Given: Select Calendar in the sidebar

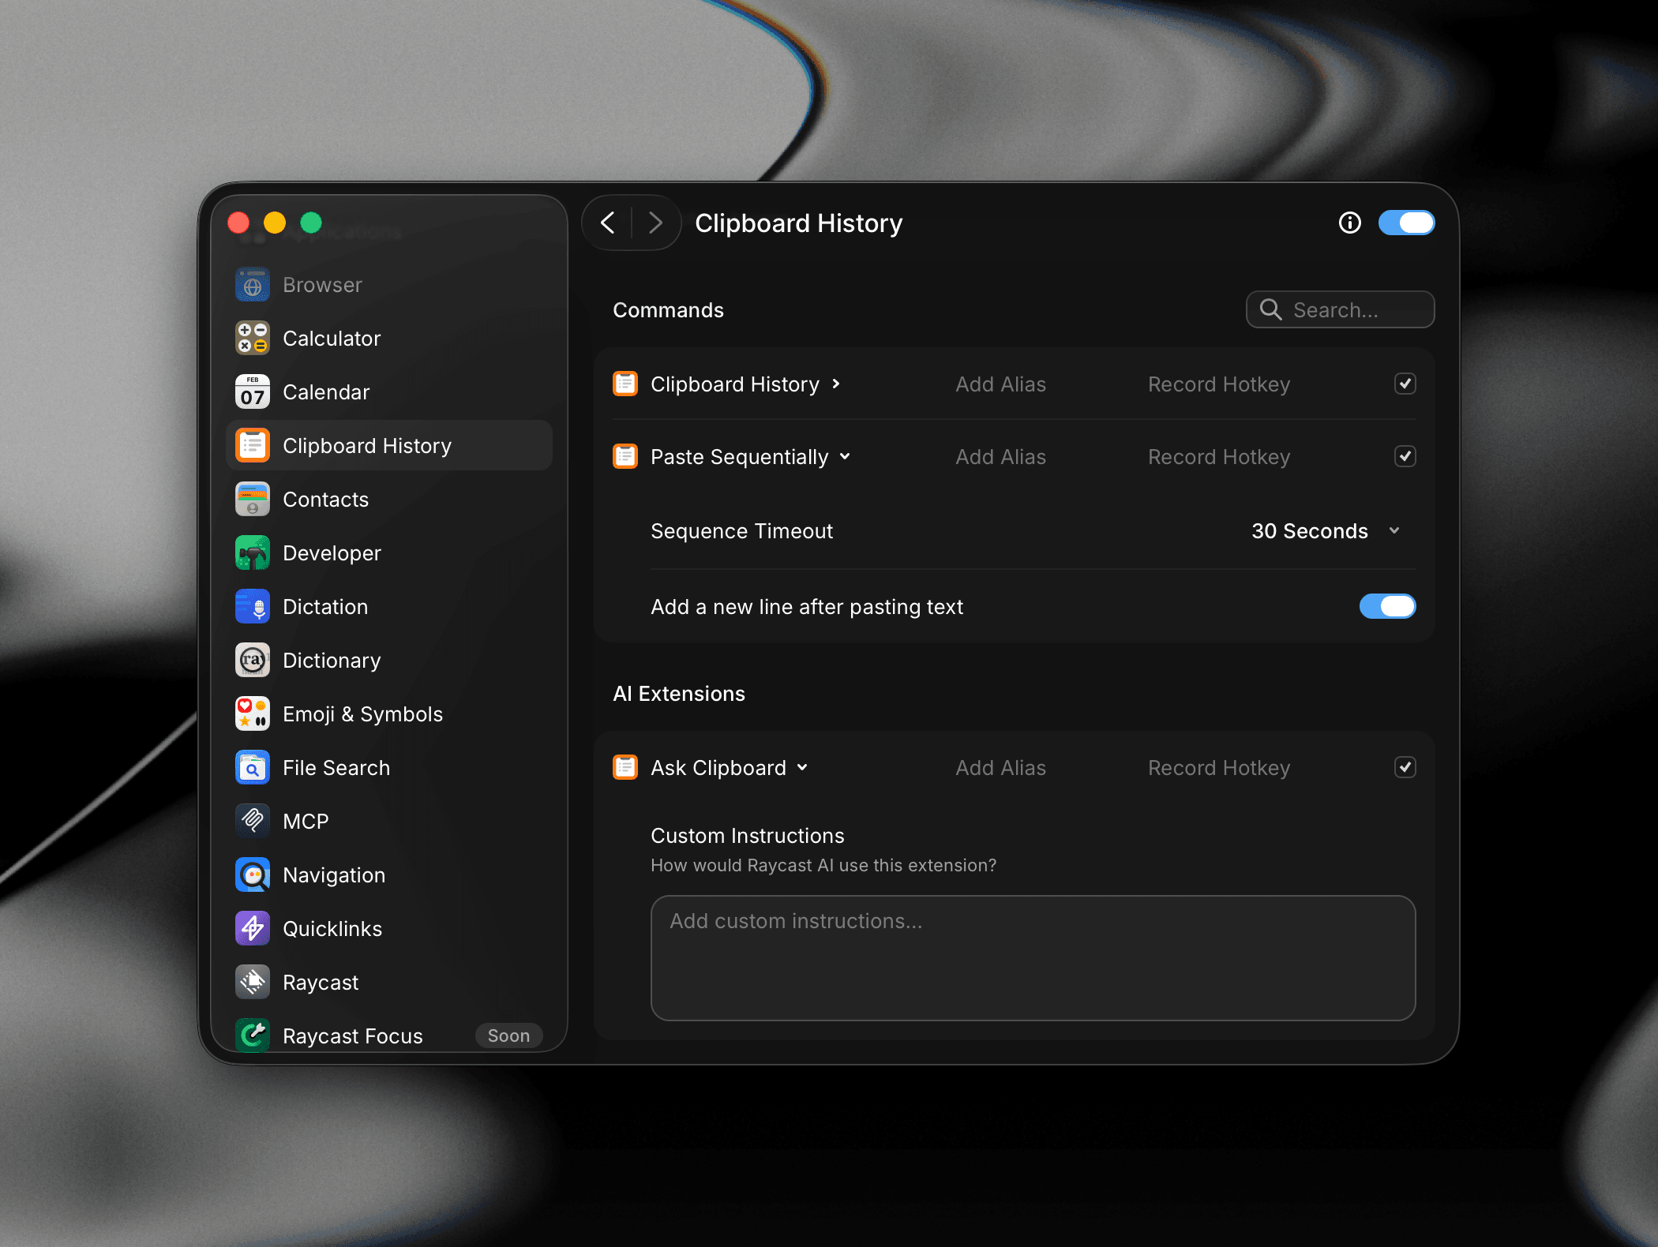Looking at the screenshot, I should 389,392.
